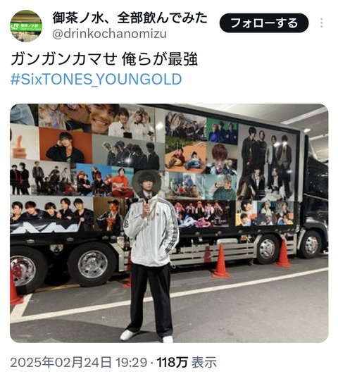Tap the フォローする follow button
Viewport: 338px width, 374px height.
(264, 23)
